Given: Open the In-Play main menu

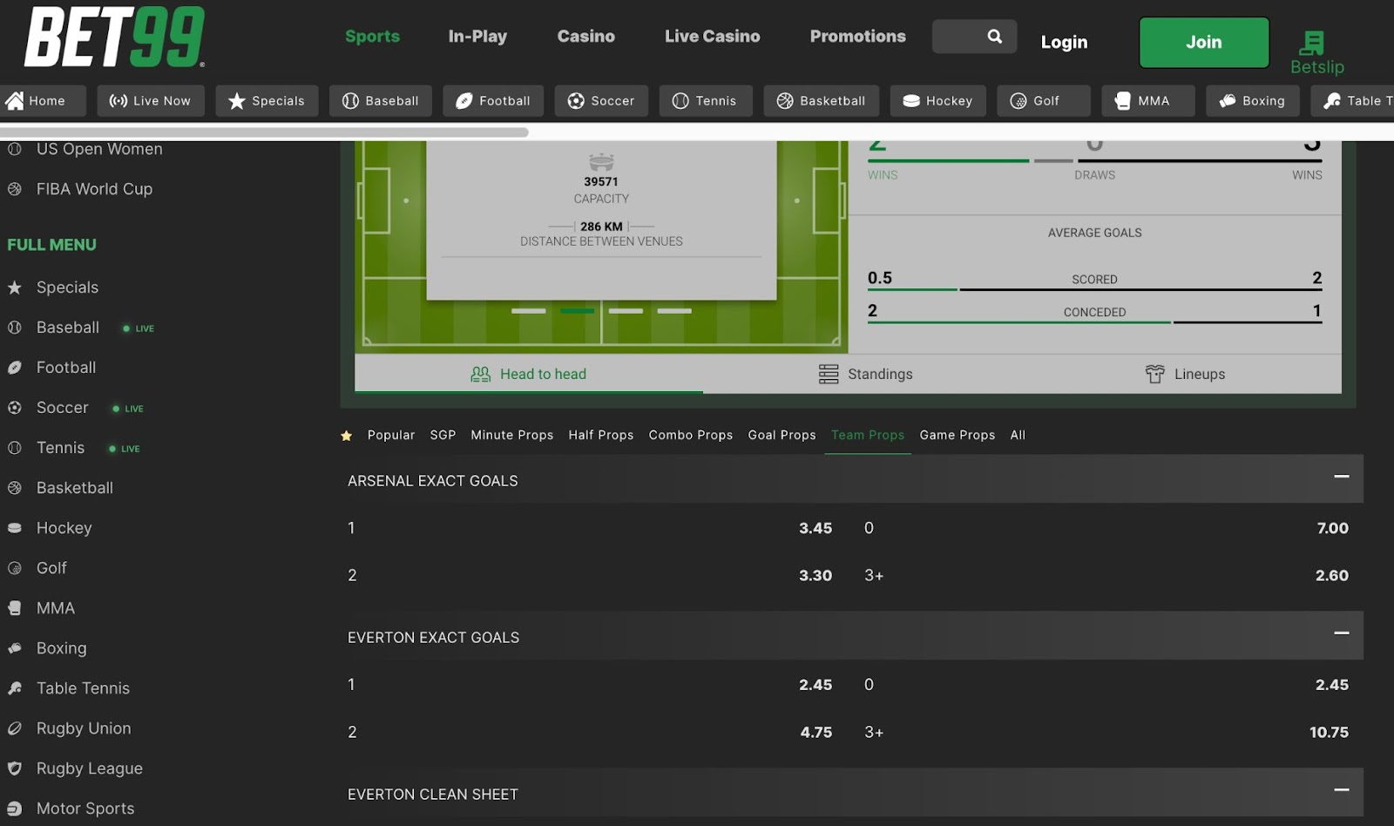Looking at the screenshot, I should [477, 37].
